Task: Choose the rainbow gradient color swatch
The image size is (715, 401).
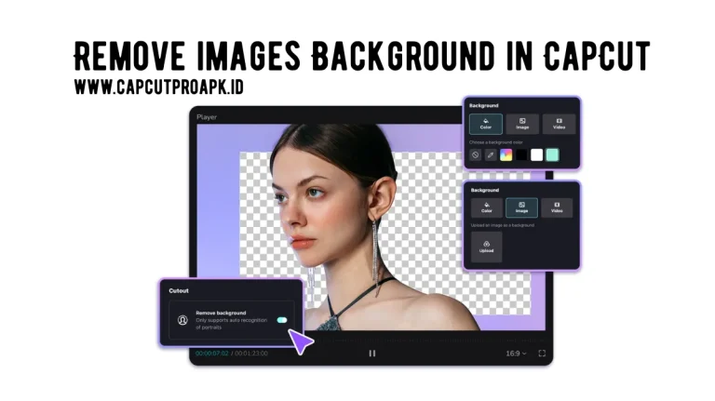Action: click(506, 154)
